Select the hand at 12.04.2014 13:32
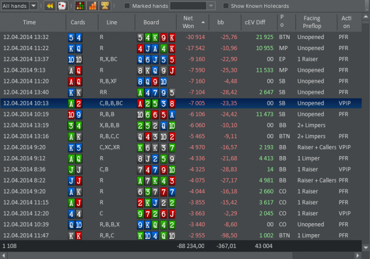The image size is (370, 259). click(x=181, y=37)
